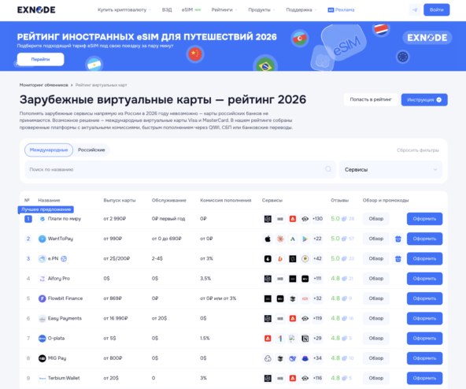This screenshot has width=466, height=389.
Task: Click the Отзывы column header
Action: point(339,201)
